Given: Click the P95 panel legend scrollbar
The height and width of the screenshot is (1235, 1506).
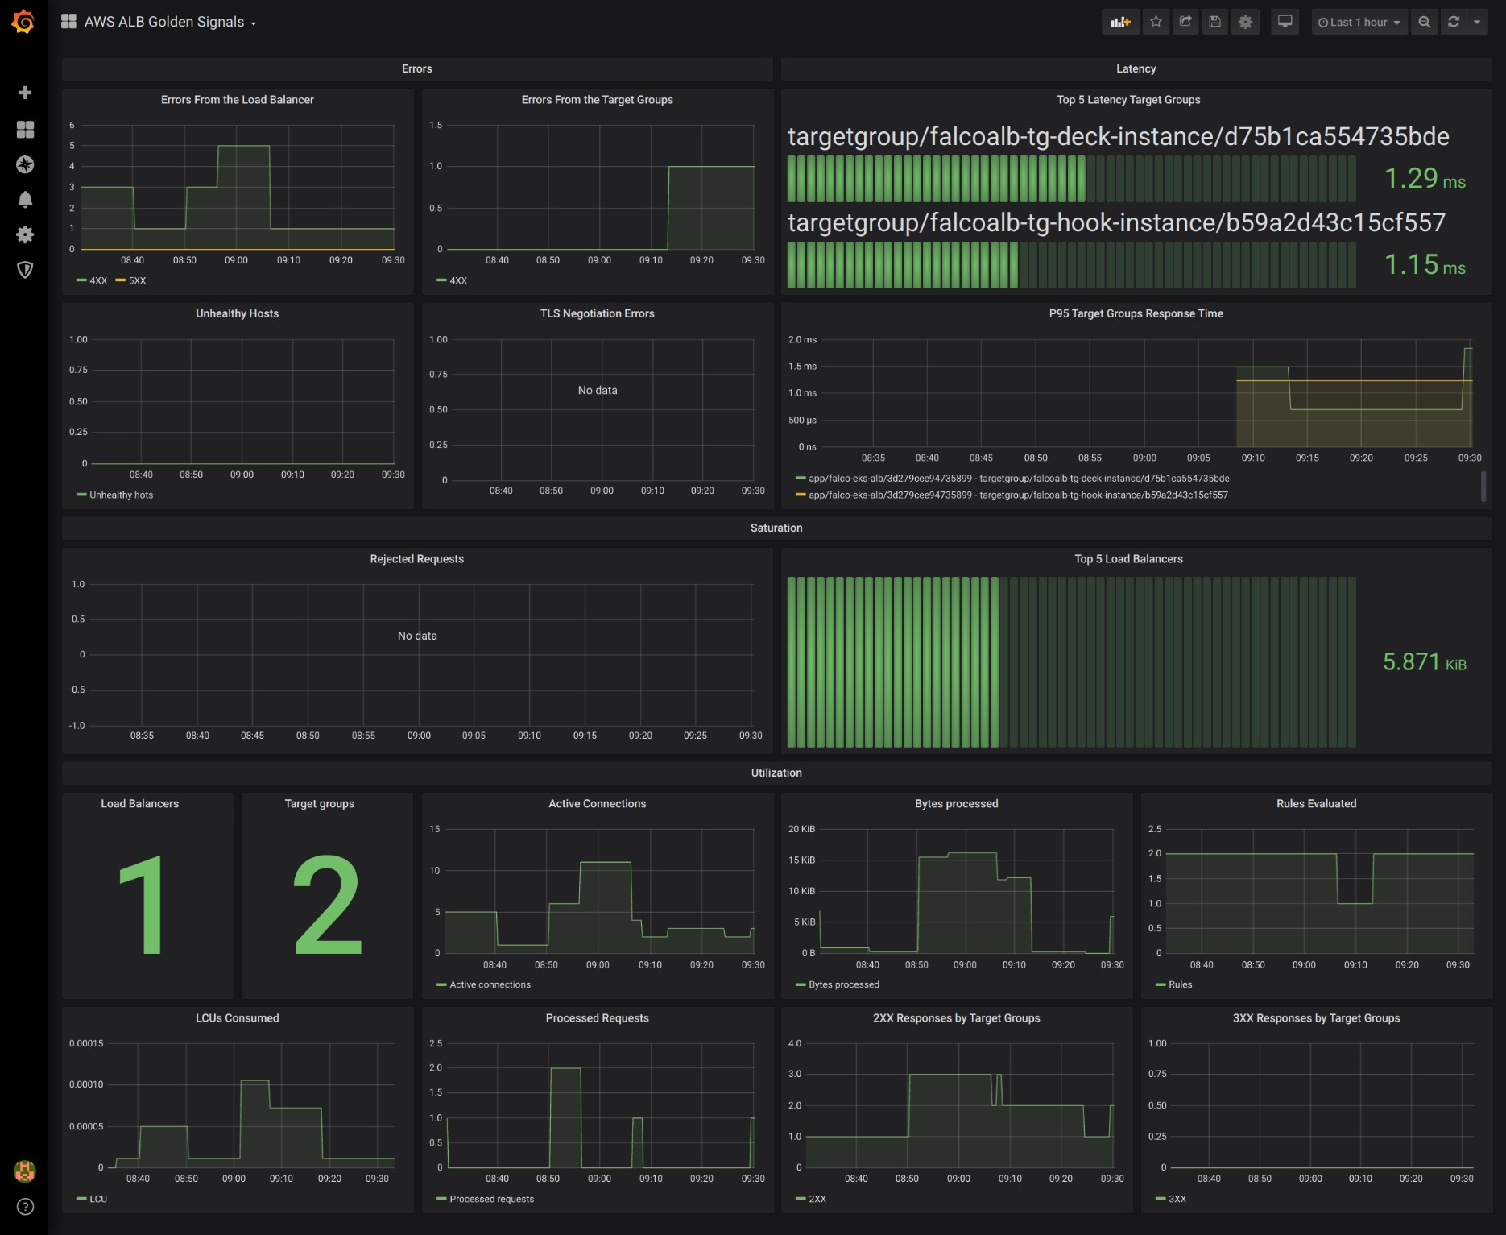Looking at the screenshot, I should (1483, 487).
